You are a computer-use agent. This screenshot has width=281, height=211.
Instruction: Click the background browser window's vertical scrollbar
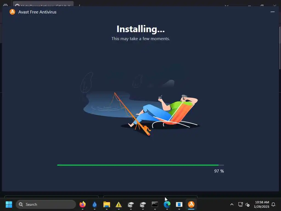[x=280, y=48]
